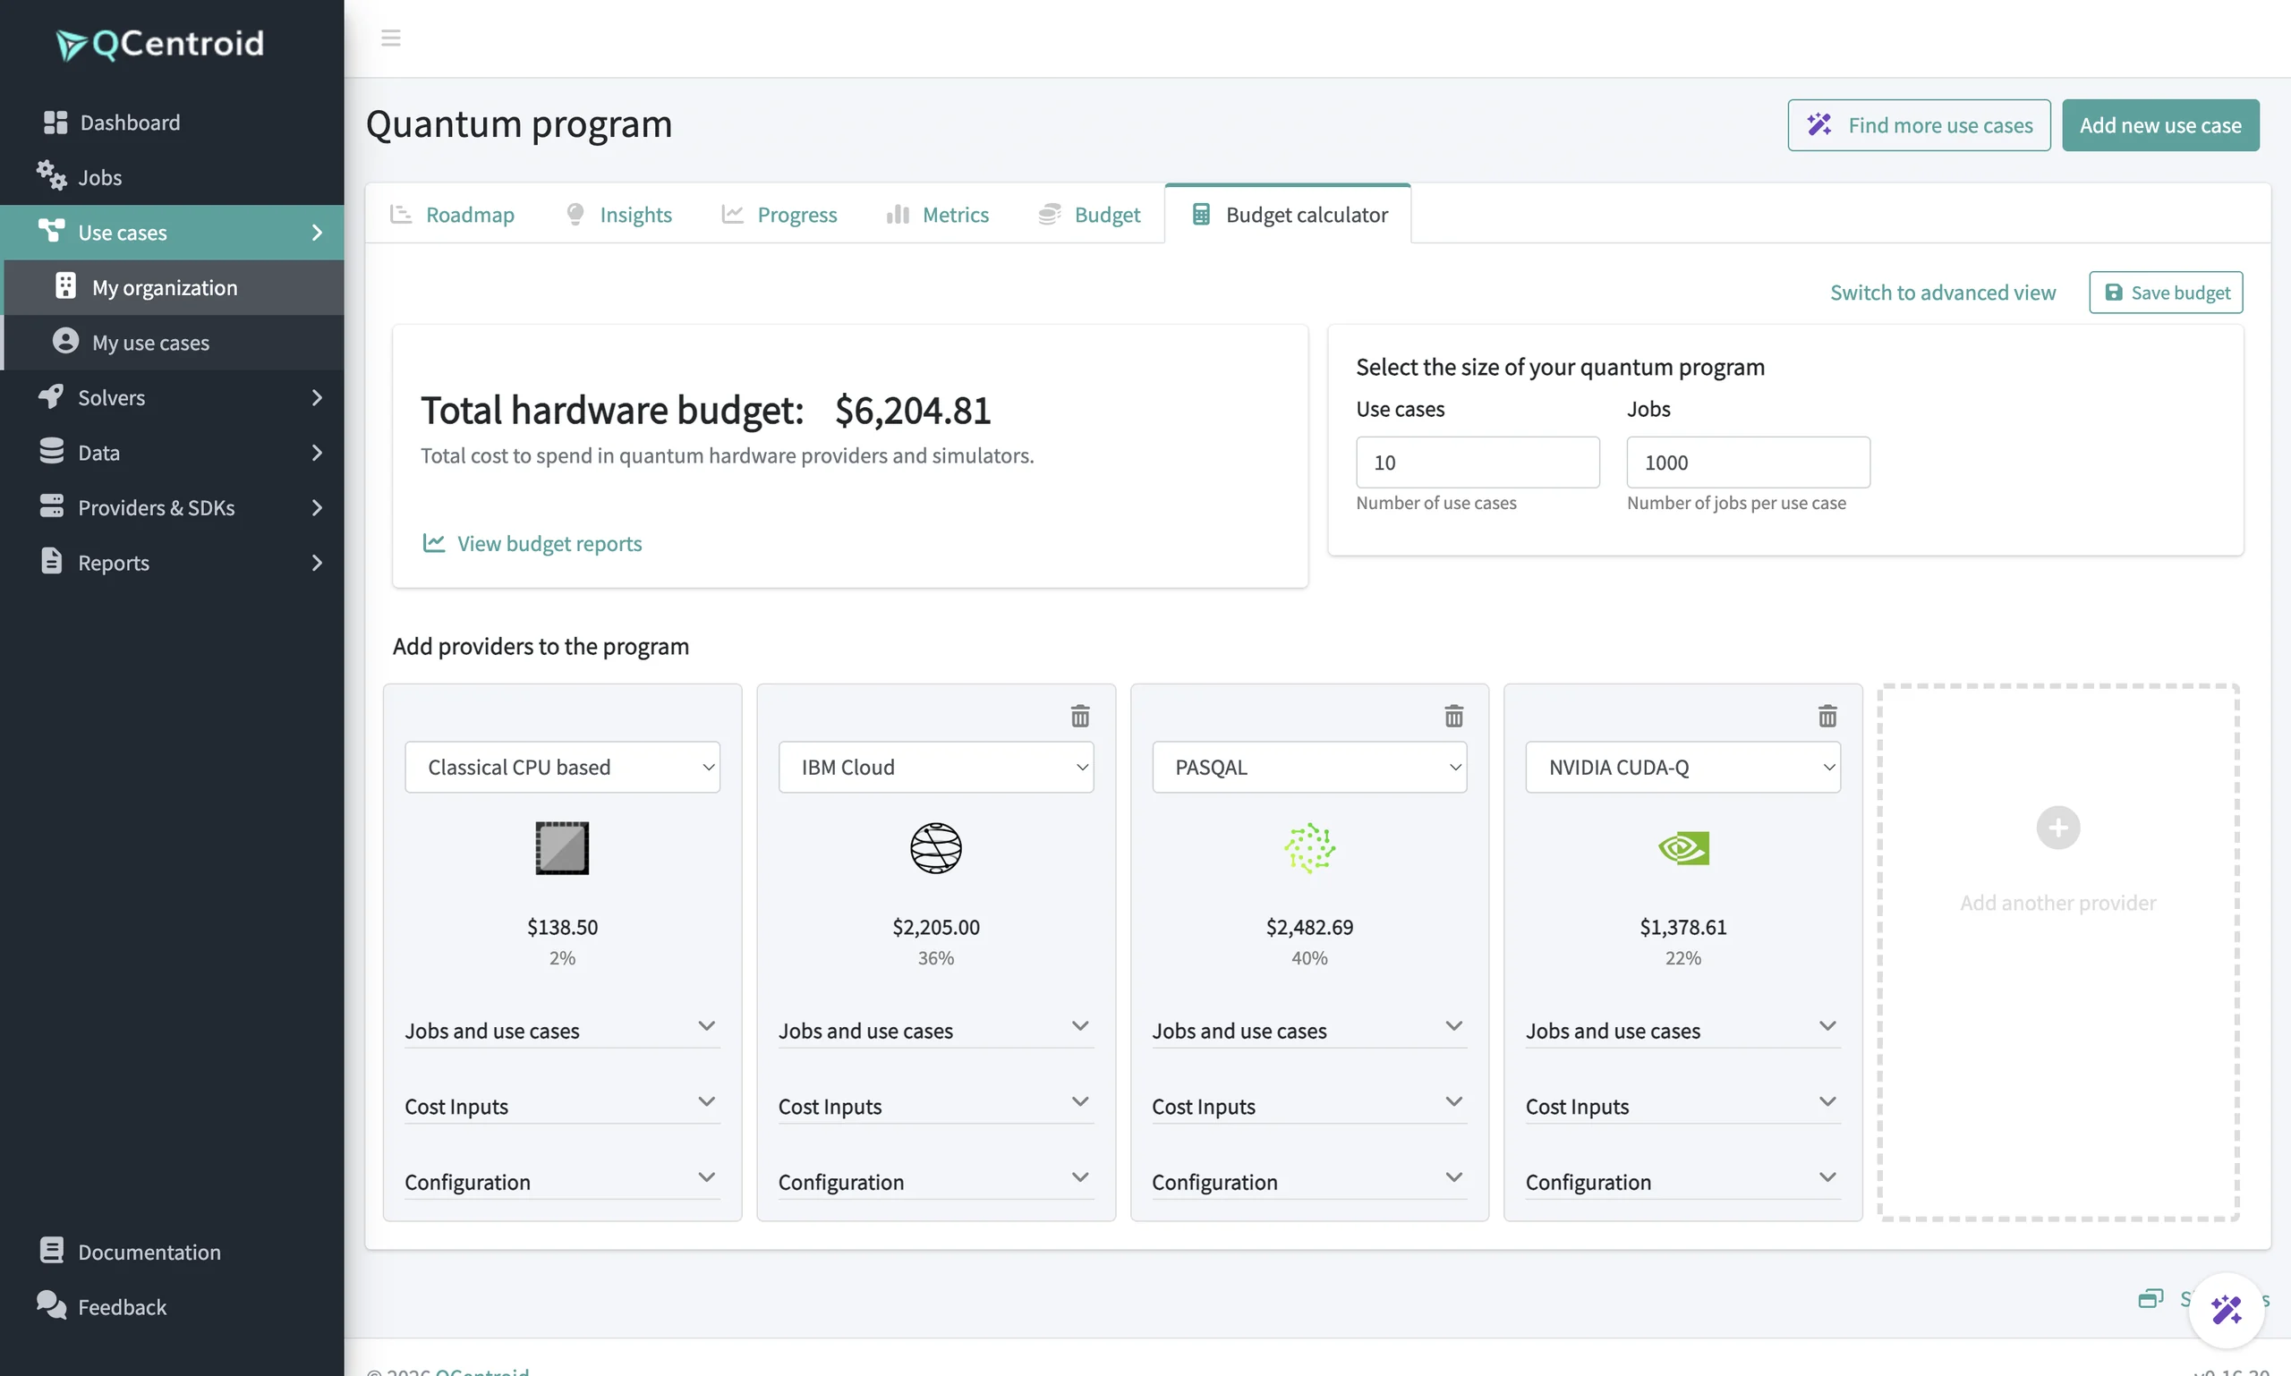
Task: Expand the Data sidebar menu
Action: [172, 453]
